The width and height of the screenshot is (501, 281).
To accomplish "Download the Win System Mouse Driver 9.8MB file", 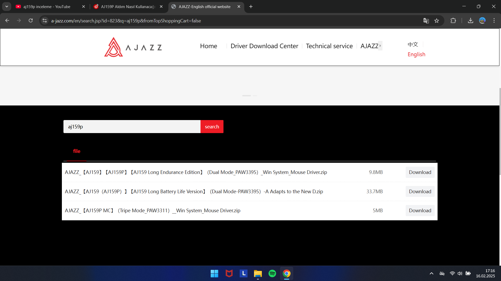I will [x=420, y=172].
